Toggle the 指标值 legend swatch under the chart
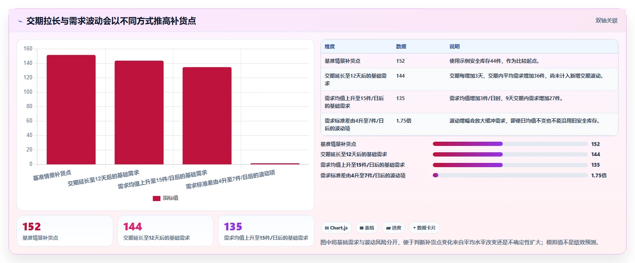This screenshot has height=263, width=635. (156, 198)
